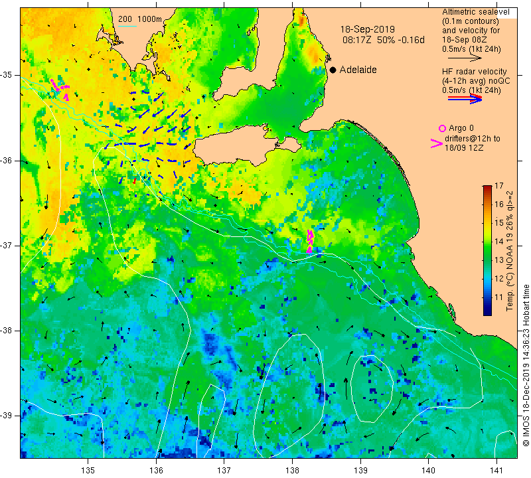531x478 pixels.
Task: Click the rotated temperature NOAA 19 axis label
Action: pyautogui.click(x=510, y=251)
